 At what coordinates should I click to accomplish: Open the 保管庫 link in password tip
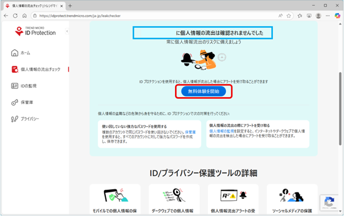pos(190,132)
